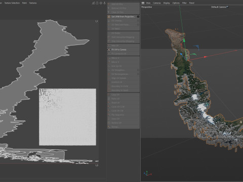
Task: Click the red X-axis arrow handle
Action: [x=205, y=57]
